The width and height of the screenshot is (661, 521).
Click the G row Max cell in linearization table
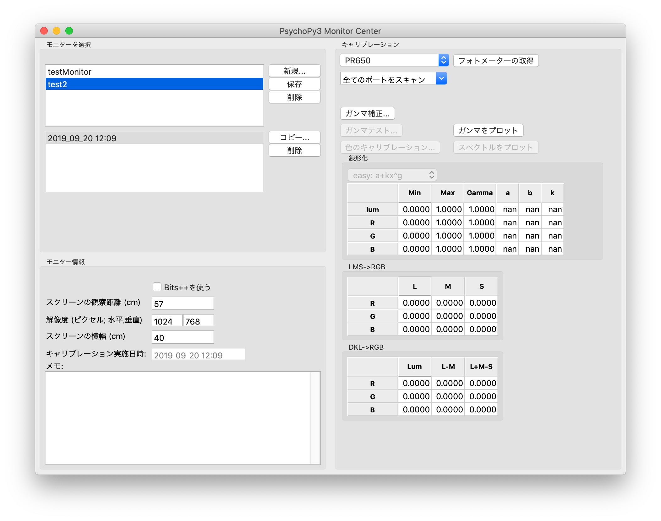[x=447, y=236]
